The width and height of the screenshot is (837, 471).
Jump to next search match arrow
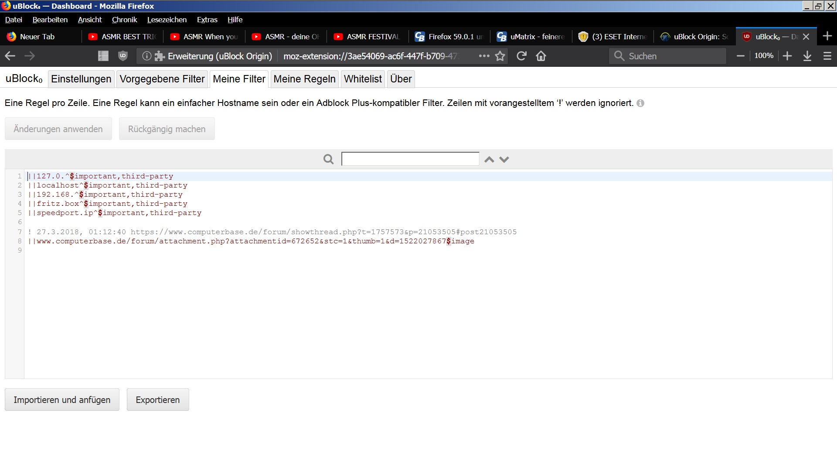(x=504, y=160)
